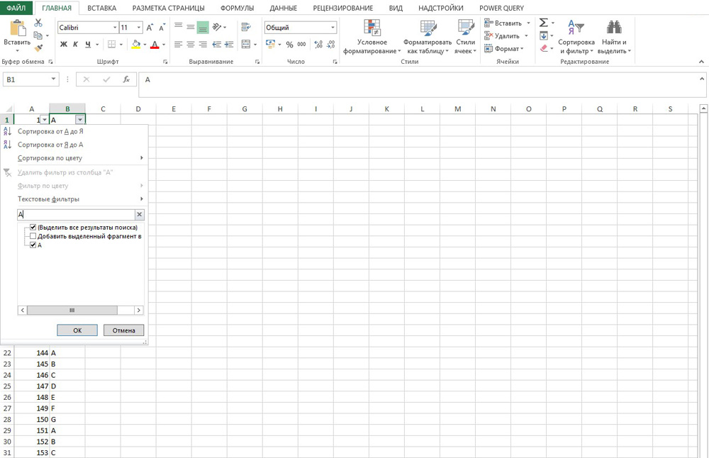Select the Format Painter brush icon
Screen dimensions: 709x458
[38, 48]
